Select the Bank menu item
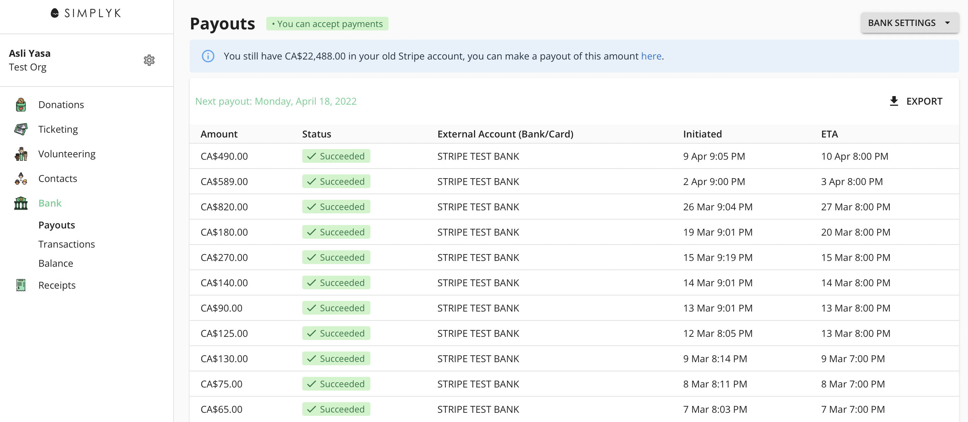 [50, 203]
